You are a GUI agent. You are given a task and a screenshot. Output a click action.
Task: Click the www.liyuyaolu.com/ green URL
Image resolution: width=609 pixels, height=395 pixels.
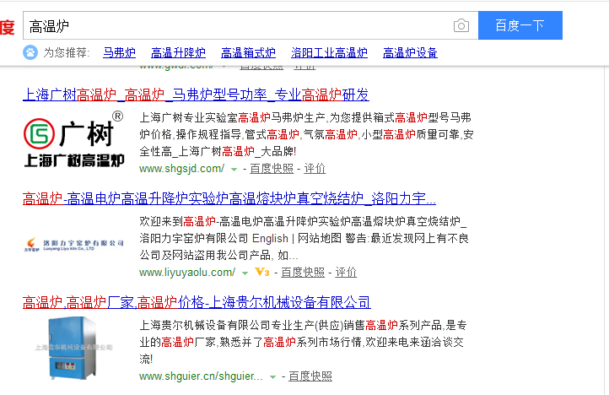(186, 273)
